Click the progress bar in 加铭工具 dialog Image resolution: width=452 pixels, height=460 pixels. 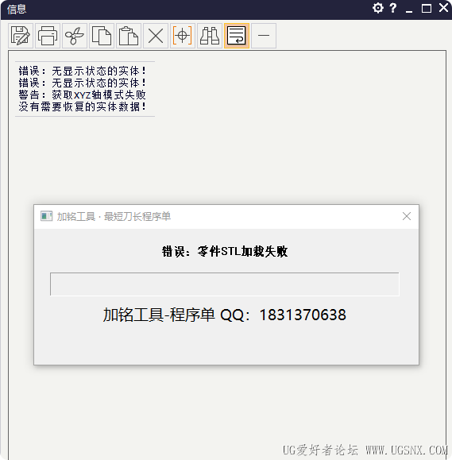coord(224,284)
